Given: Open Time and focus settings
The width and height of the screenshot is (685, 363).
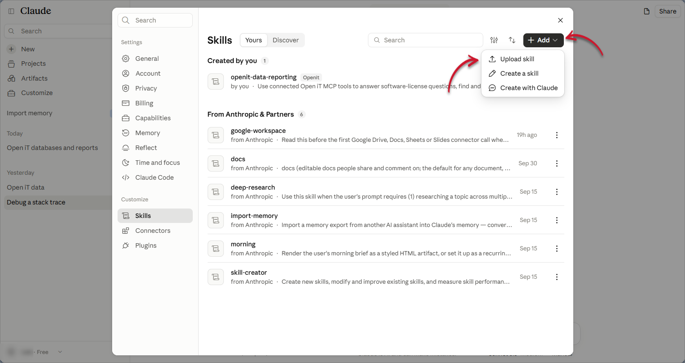Looking at the screenshot, I should pyautogui.click(x=155, y=163).
